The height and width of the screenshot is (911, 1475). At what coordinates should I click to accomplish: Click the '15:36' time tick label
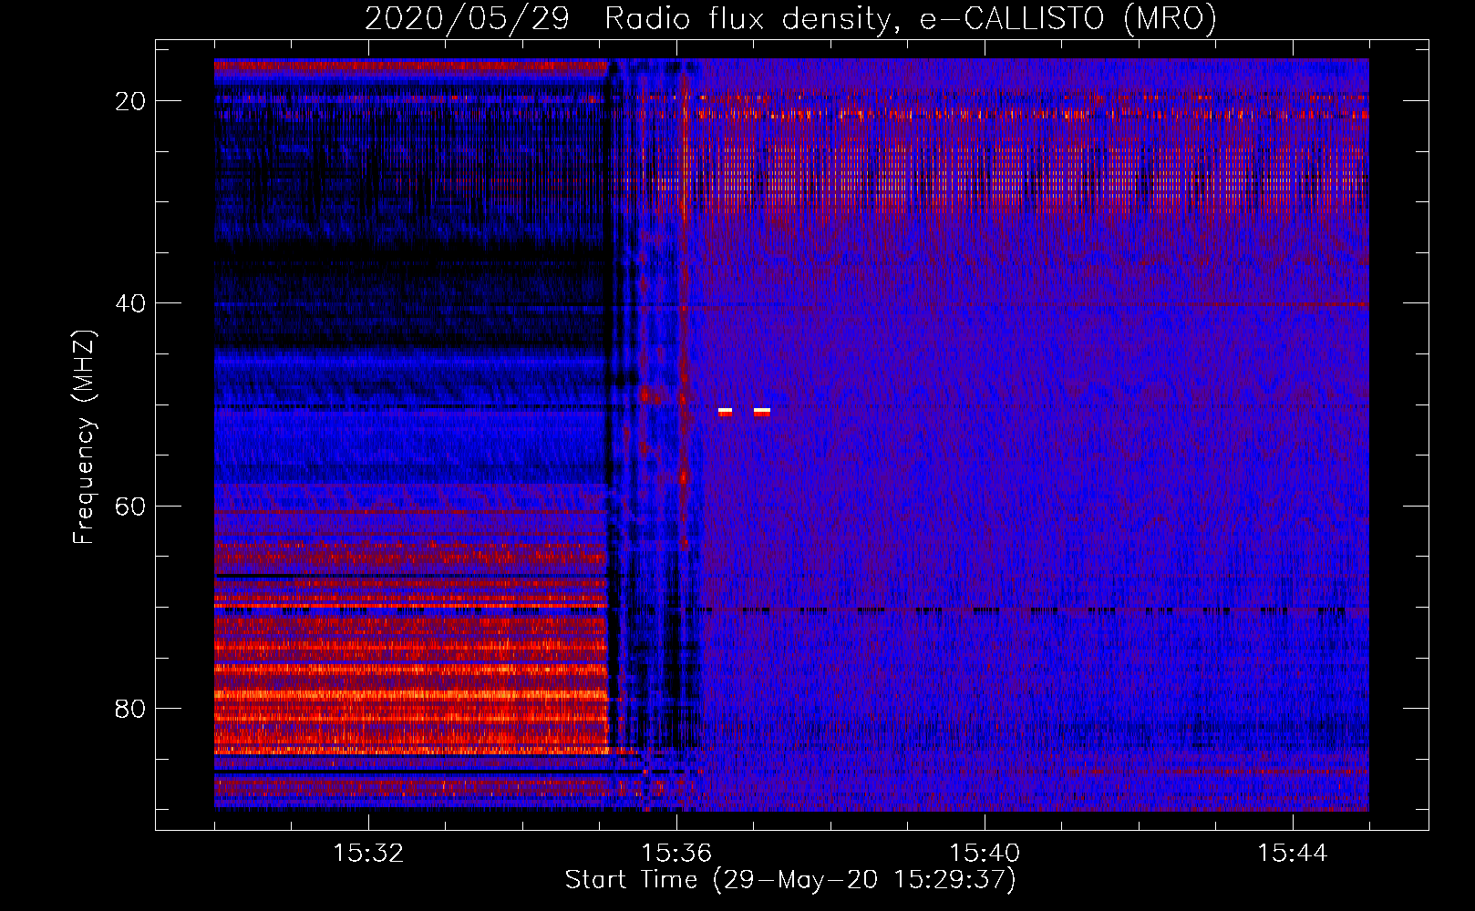pyautogui.click(x=676, y=854)
